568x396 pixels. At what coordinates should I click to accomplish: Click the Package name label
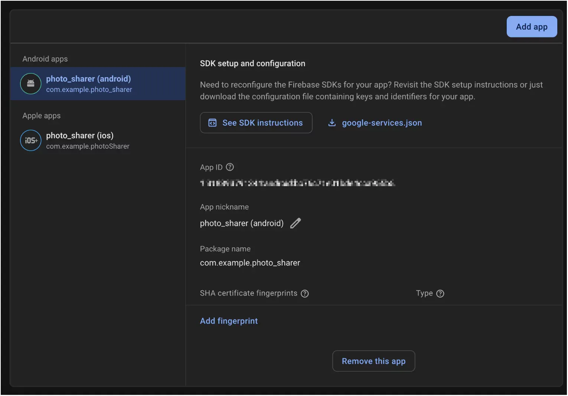pyautogui.click(x=225, y=249)
